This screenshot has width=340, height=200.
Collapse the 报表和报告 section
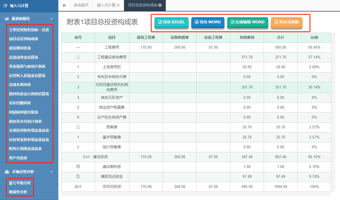coord(51,19)
